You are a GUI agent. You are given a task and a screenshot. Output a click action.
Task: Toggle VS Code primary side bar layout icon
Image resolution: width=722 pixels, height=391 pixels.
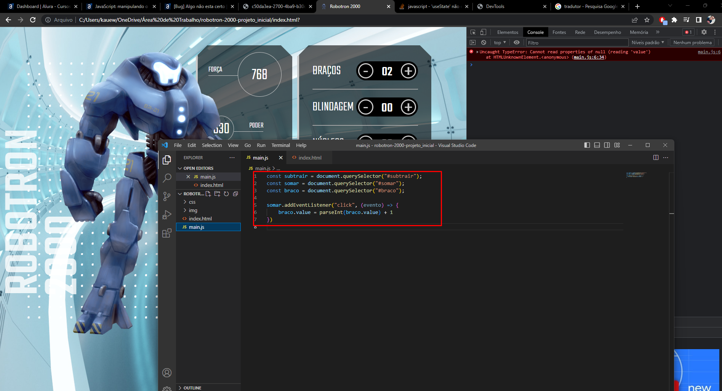[x=587, y=145]
